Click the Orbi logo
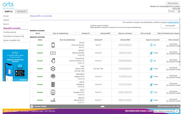 pyautogui.click(x=8, y=5)
